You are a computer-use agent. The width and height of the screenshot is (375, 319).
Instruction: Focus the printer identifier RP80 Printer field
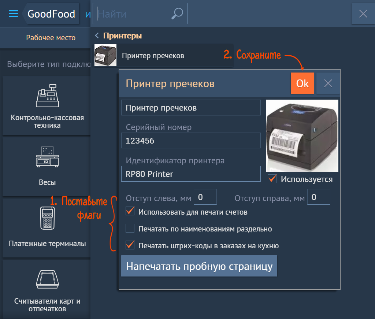(x=190, y=174)
